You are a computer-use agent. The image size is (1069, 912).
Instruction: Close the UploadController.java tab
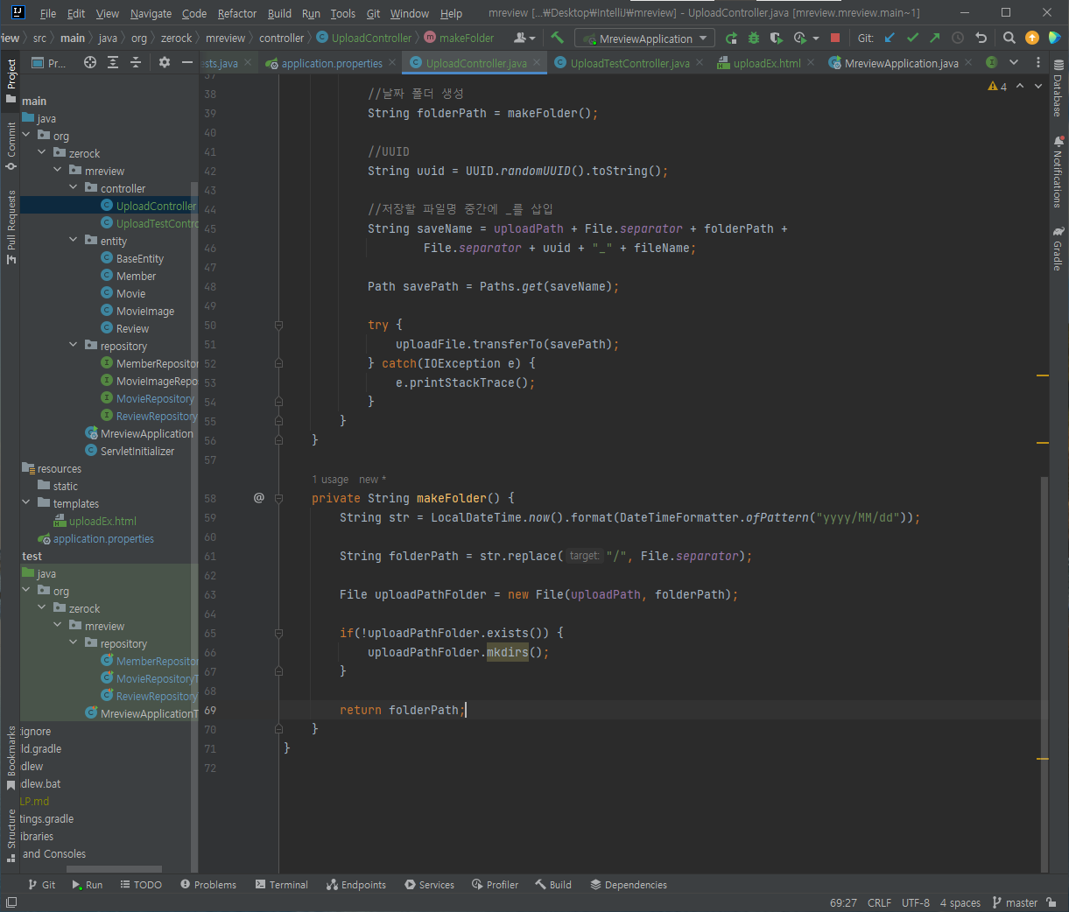(x=537, y=62)
